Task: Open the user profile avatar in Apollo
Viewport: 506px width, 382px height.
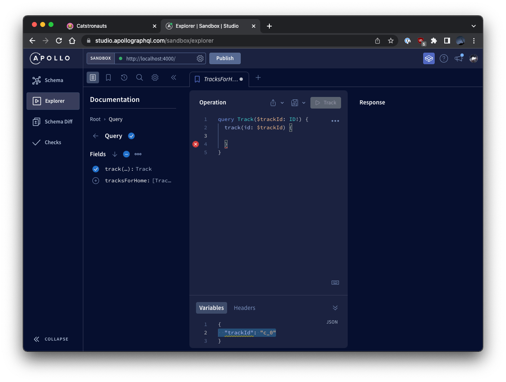Action: (x=474, y=58)
